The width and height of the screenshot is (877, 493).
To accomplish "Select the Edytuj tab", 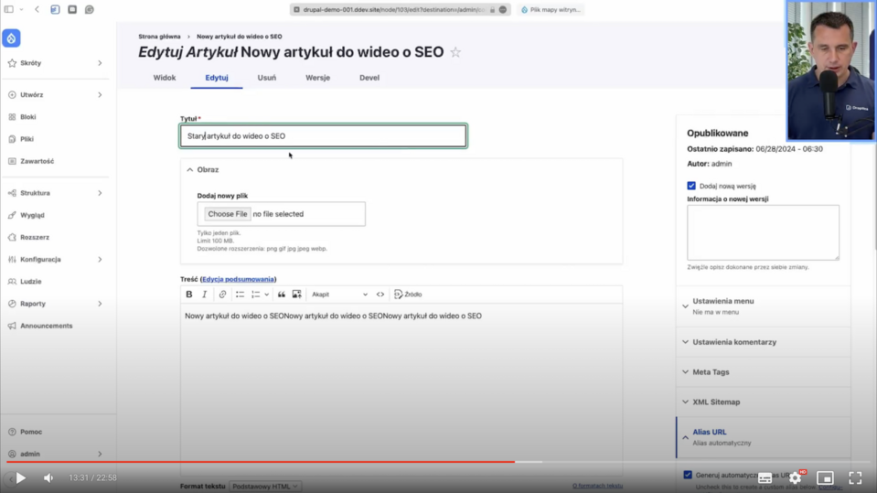I will 217,78.
